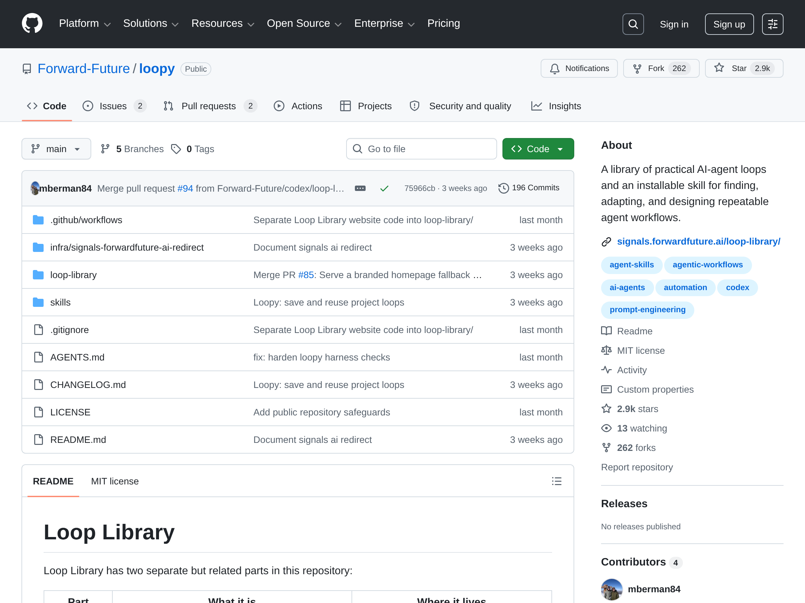Screen dimensions: 805x603
Task: Click Sign in
Action: (674, 24)
